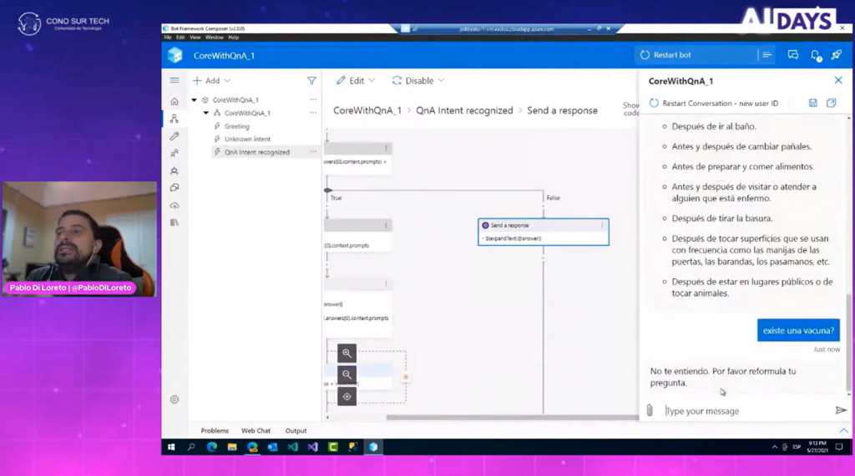Open the Help menu
The image size is (855, 476).
pos(234,38)
